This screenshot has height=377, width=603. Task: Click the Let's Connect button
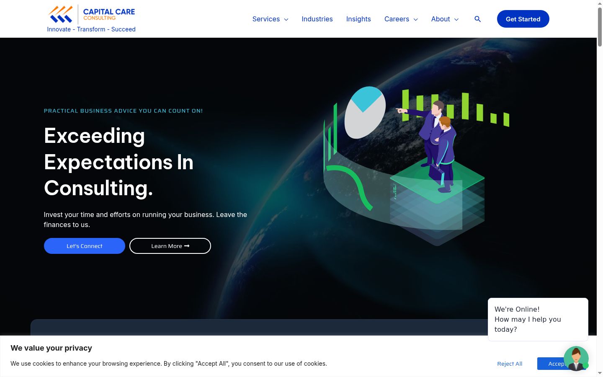[x=85, y=246]
